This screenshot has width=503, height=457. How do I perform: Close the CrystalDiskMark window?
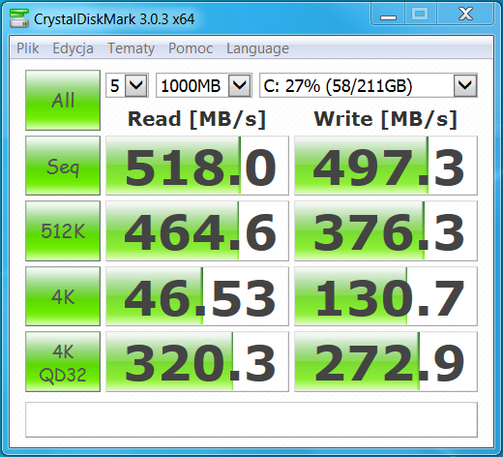[465, 15]
